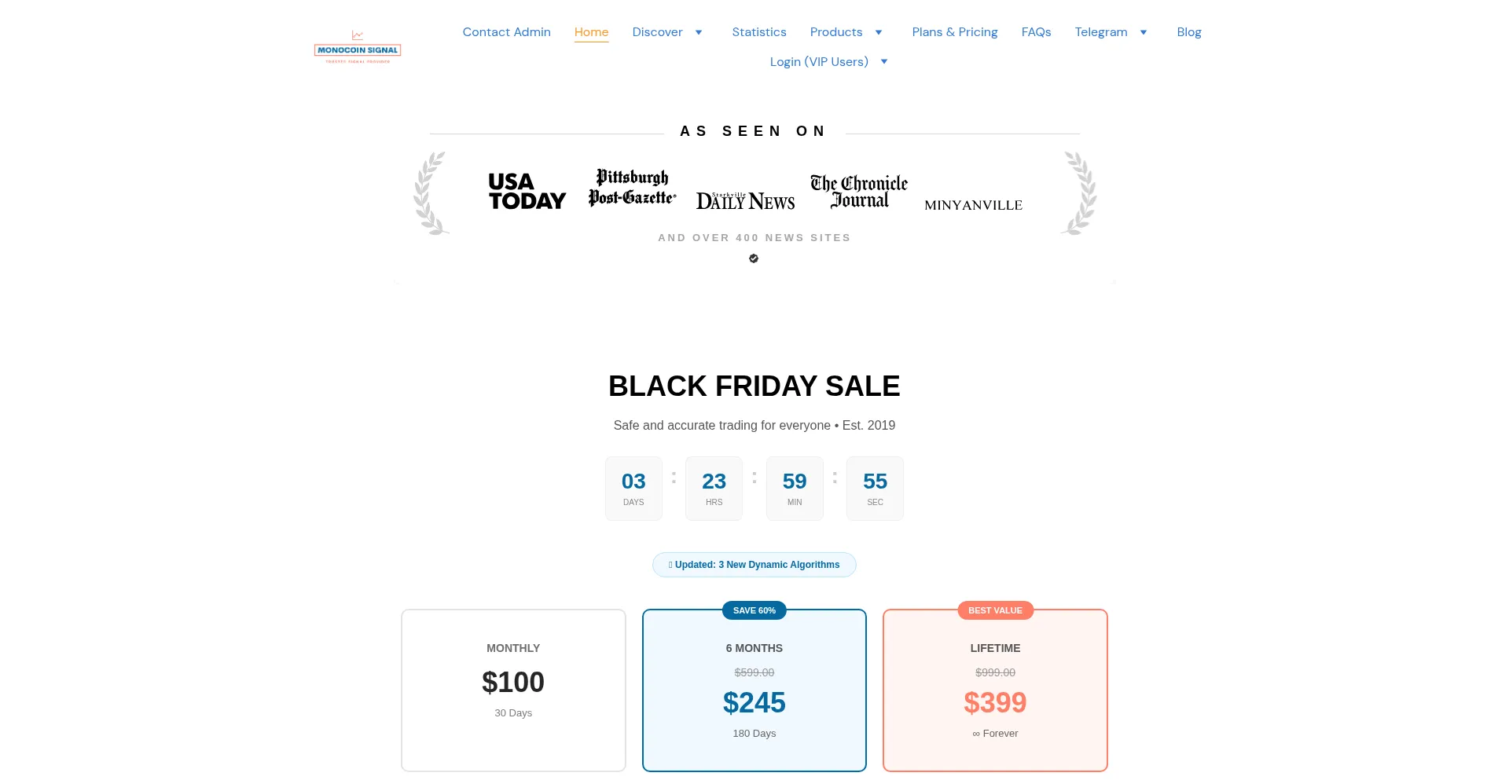Visit the FAQs page
Screen dimensions: 1509x780
pos(1036,32)
